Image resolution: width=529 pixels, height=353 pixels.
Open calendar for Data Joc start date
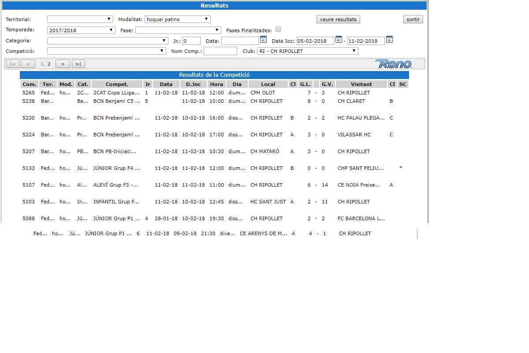339,40
